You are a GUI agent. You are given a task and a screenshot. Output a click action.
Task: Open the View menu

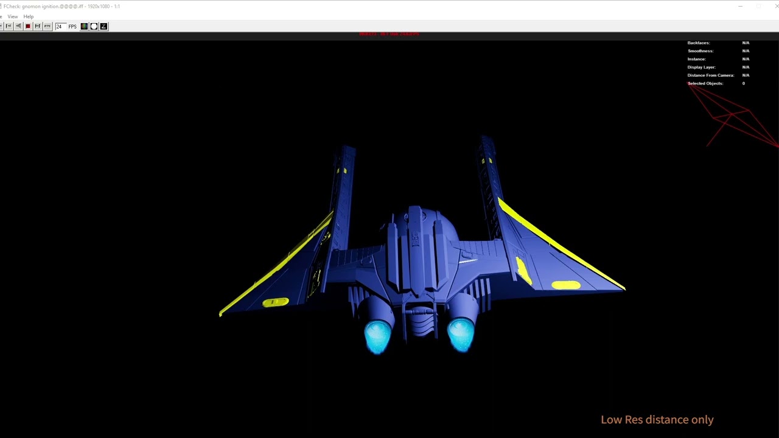(13, 16)
